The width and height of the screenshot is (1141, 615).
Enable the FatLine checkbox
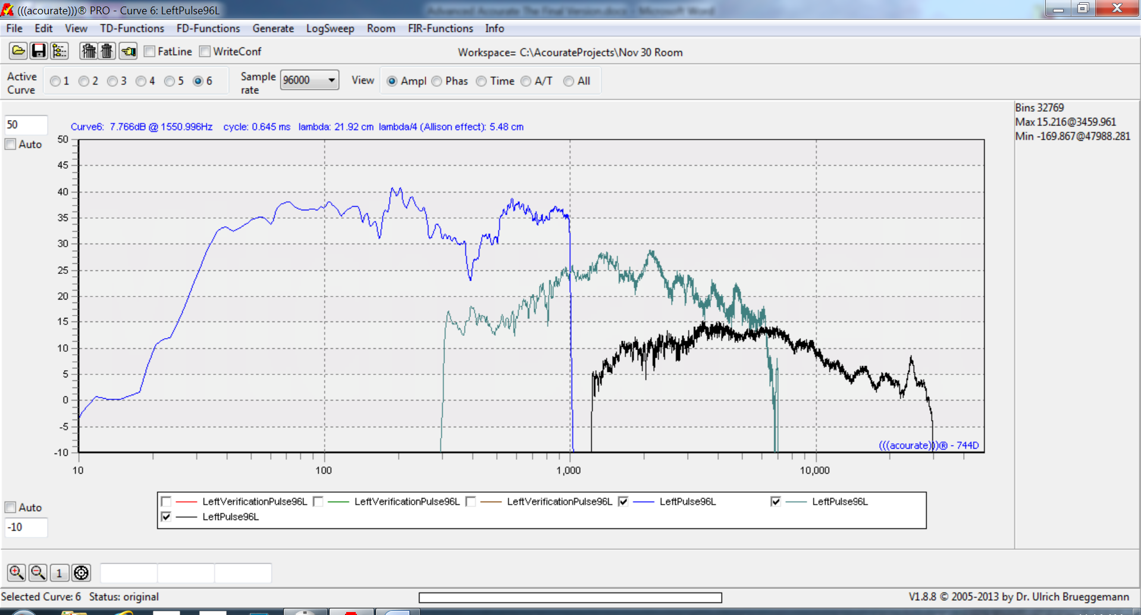pyautogui.click(x=150, y=52)
